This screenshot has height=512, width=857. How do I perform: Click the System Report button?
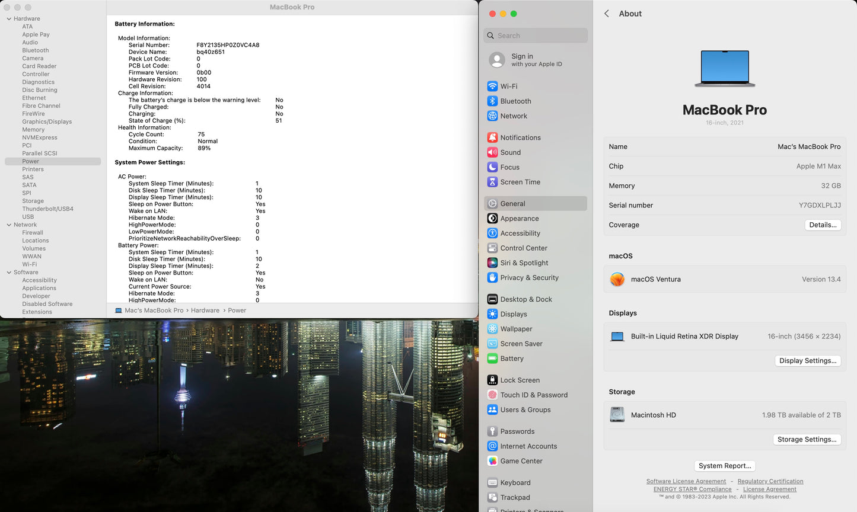(x=725, y=466)
